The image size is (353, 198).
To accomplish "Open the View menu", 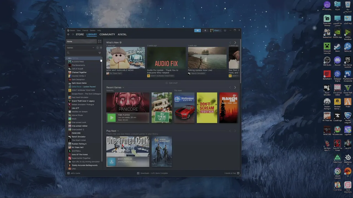I will pos(79,31).
